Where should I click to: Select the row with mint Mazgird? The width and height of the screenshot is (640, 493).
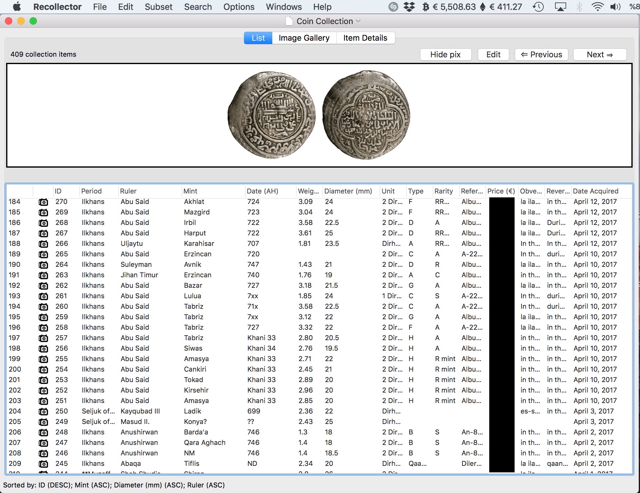click(x=319, y=212)
